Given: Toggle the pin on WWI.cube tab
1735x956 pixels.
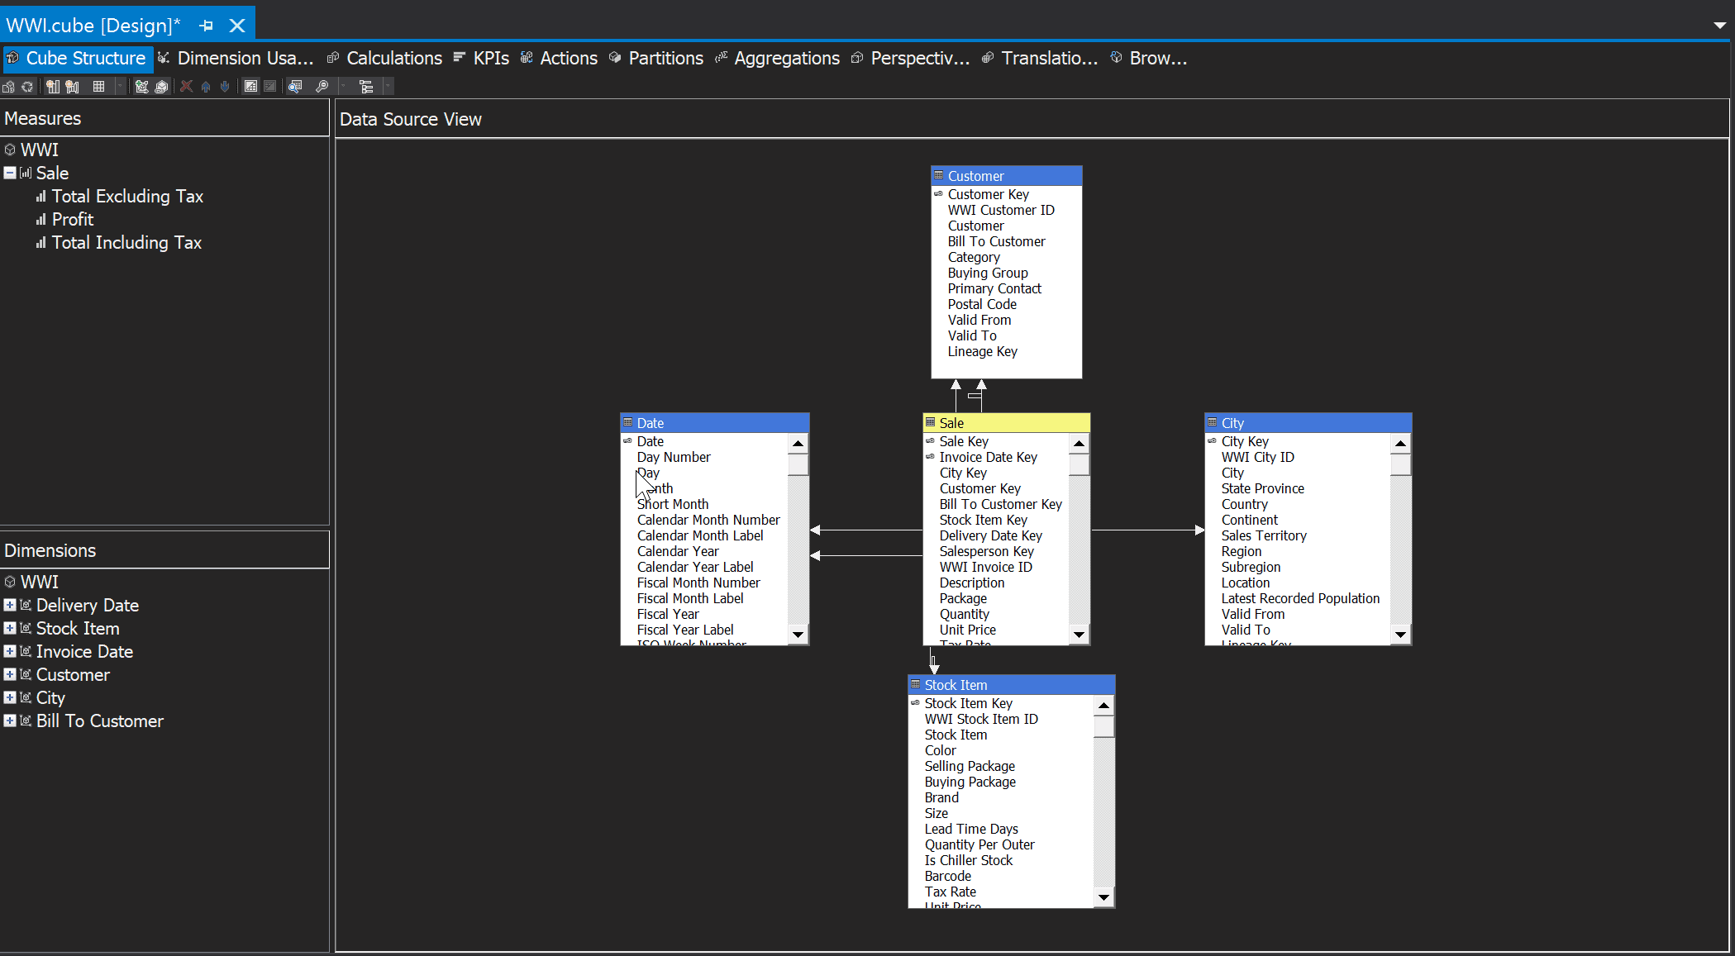Looking at the screenshot, I should tap(207, 26).
